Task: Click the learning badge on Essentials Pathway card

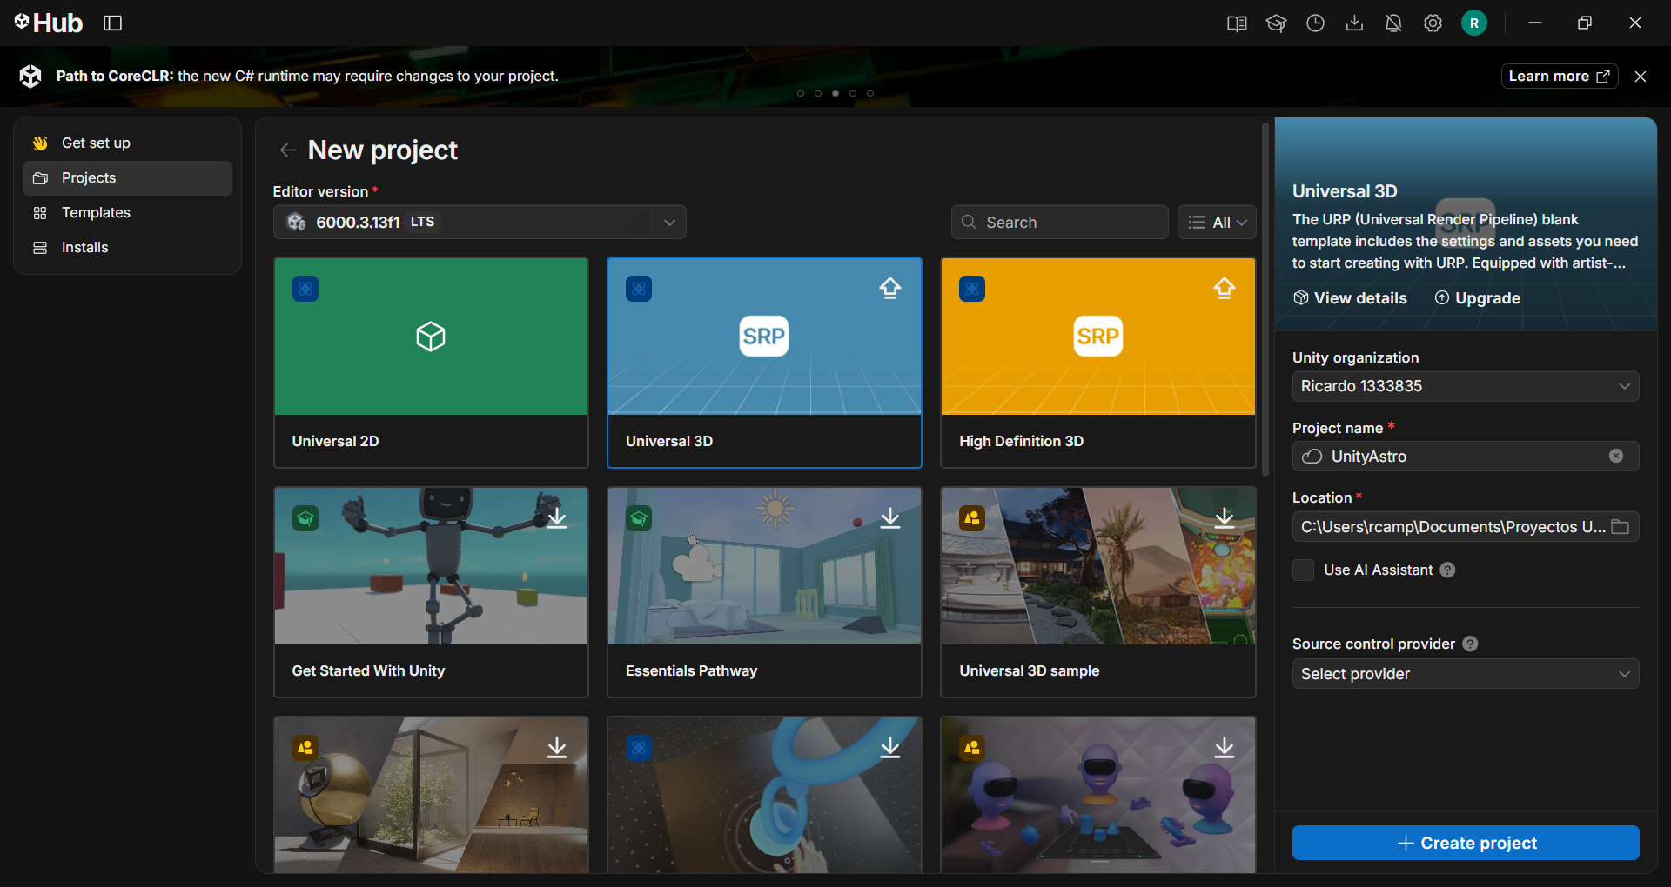Action: pyautogui.click(x=639, y=518)
